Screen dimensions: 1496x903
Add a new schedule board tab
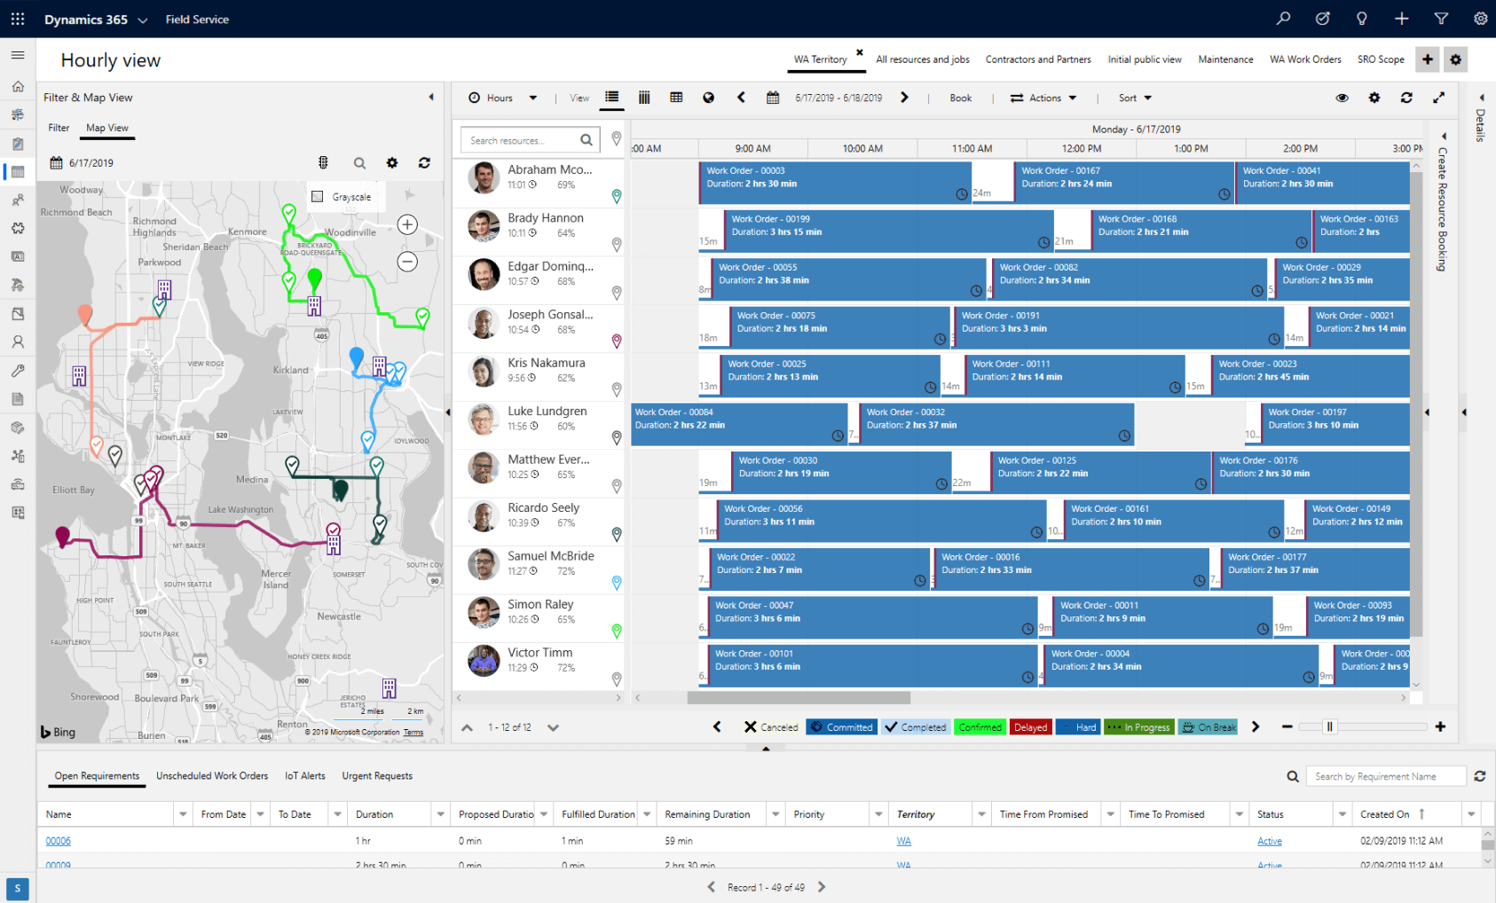[1427, 59]
